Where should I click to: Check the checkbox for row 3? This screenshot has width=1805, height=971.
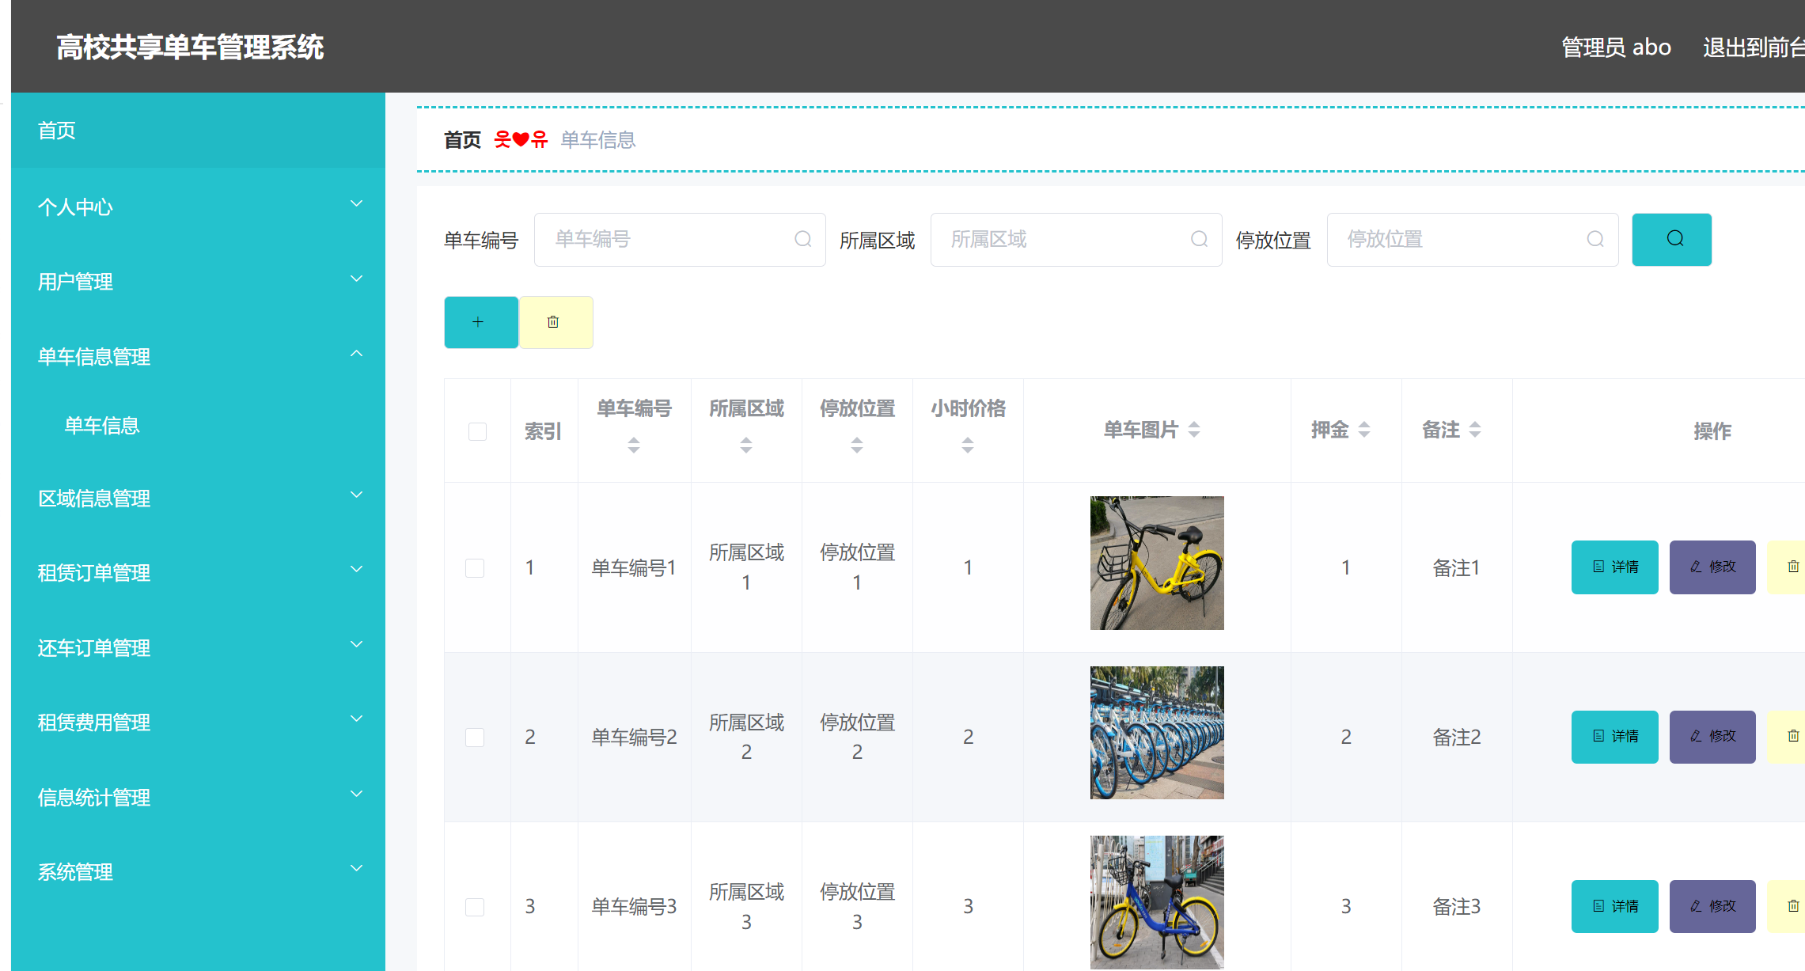475,907
